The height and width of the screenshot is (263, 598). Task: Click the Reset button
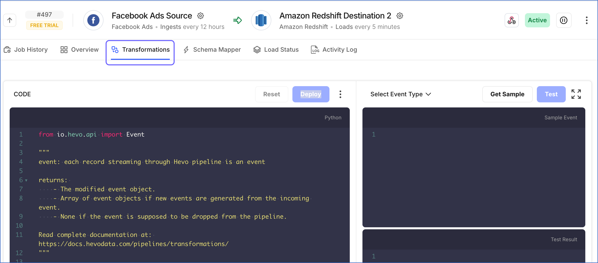tap(272, 94)
